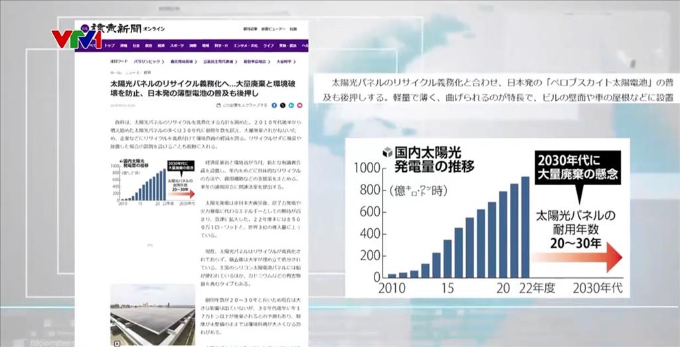
Task: Open the スポーツ section in the purple nav
Action: pyautogui.click(x=177, y=46)
